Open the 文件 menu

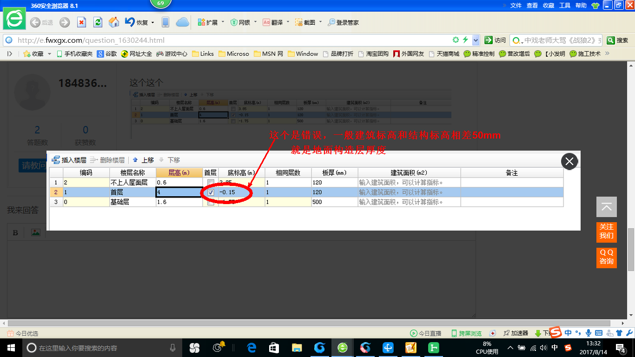pyautogui.click(x=516, y=6)
